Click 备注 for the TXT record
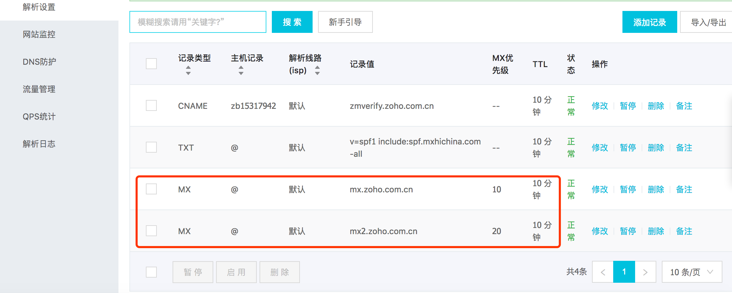732x293 pixels. tap(684, 148)
